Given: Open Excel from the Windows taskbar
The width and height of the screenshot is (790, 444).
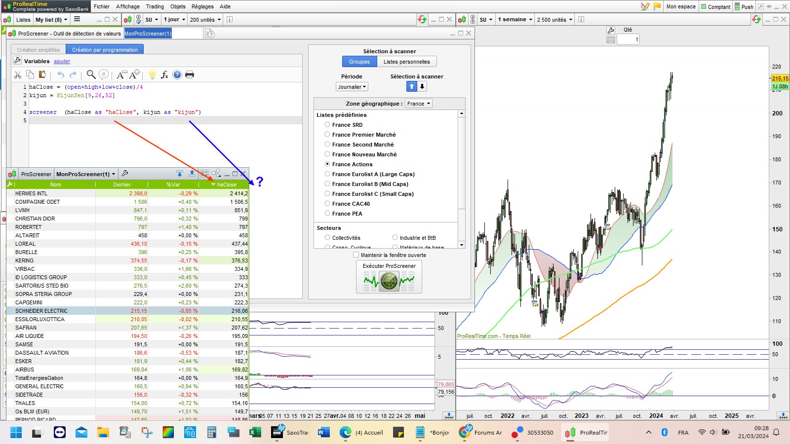Looking at the screenshot, I should click(x=255, y=433).
